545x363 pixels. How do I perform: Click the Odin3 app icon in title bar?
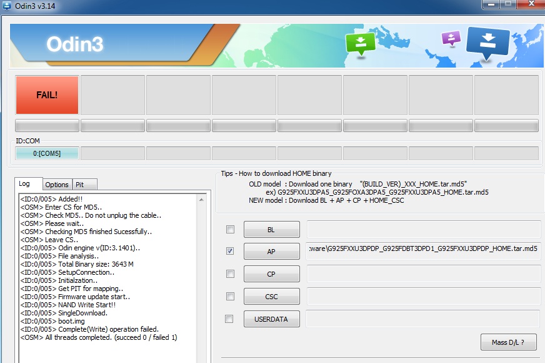[x=7, y=6]
